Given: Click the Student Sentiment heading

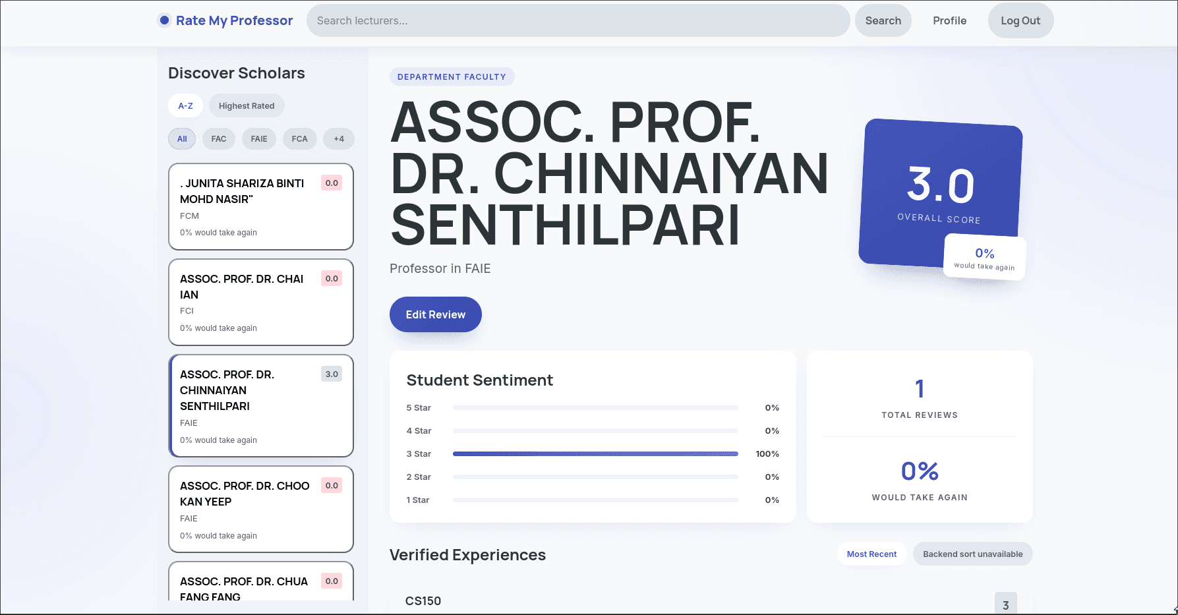Looking at the screenshot, I should [480, 380].
